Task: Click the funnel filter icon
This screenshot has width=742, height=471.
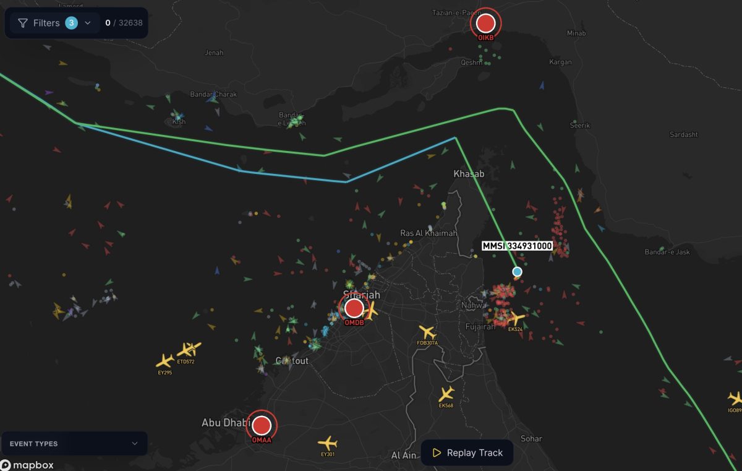Action: pos(23,23)
